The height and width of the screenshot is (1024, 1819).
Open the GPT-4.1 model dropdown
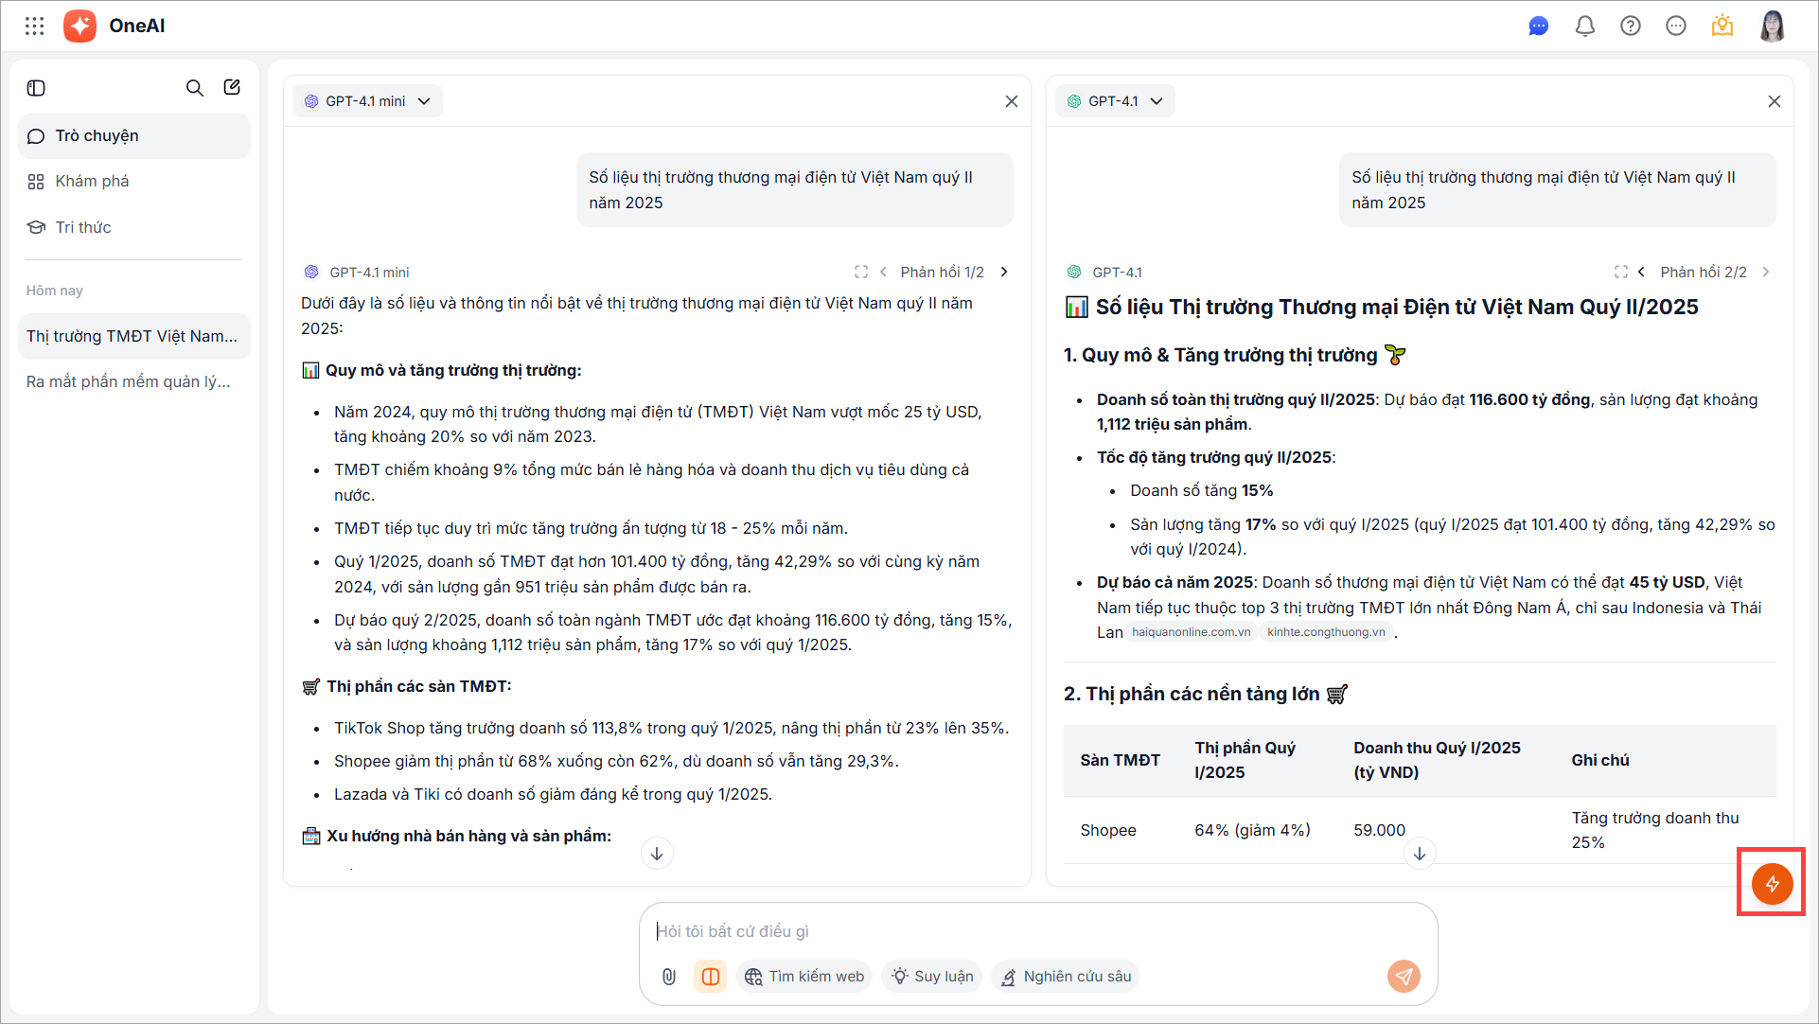tap(1115, 101)
